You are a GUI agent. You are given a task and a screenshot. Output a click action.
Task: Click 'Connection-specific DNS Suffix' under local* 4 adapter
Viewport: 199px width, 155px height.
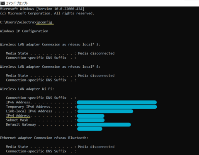[x=36, y=80]
